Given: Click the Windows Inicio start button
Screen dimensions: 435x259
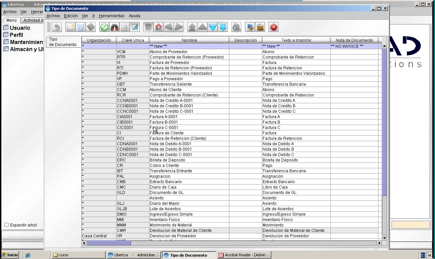Looking at the screenshot, I should tap(10, 255).
